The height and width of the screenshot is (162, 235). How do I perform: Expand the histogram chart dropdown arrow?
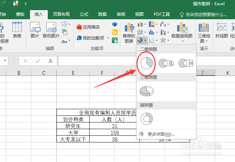click(x=157, y=32)
